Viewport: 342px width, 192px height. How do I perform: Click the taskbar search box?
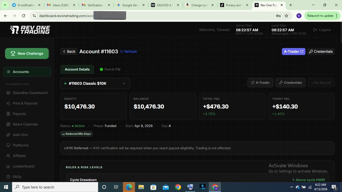point(55,187)
